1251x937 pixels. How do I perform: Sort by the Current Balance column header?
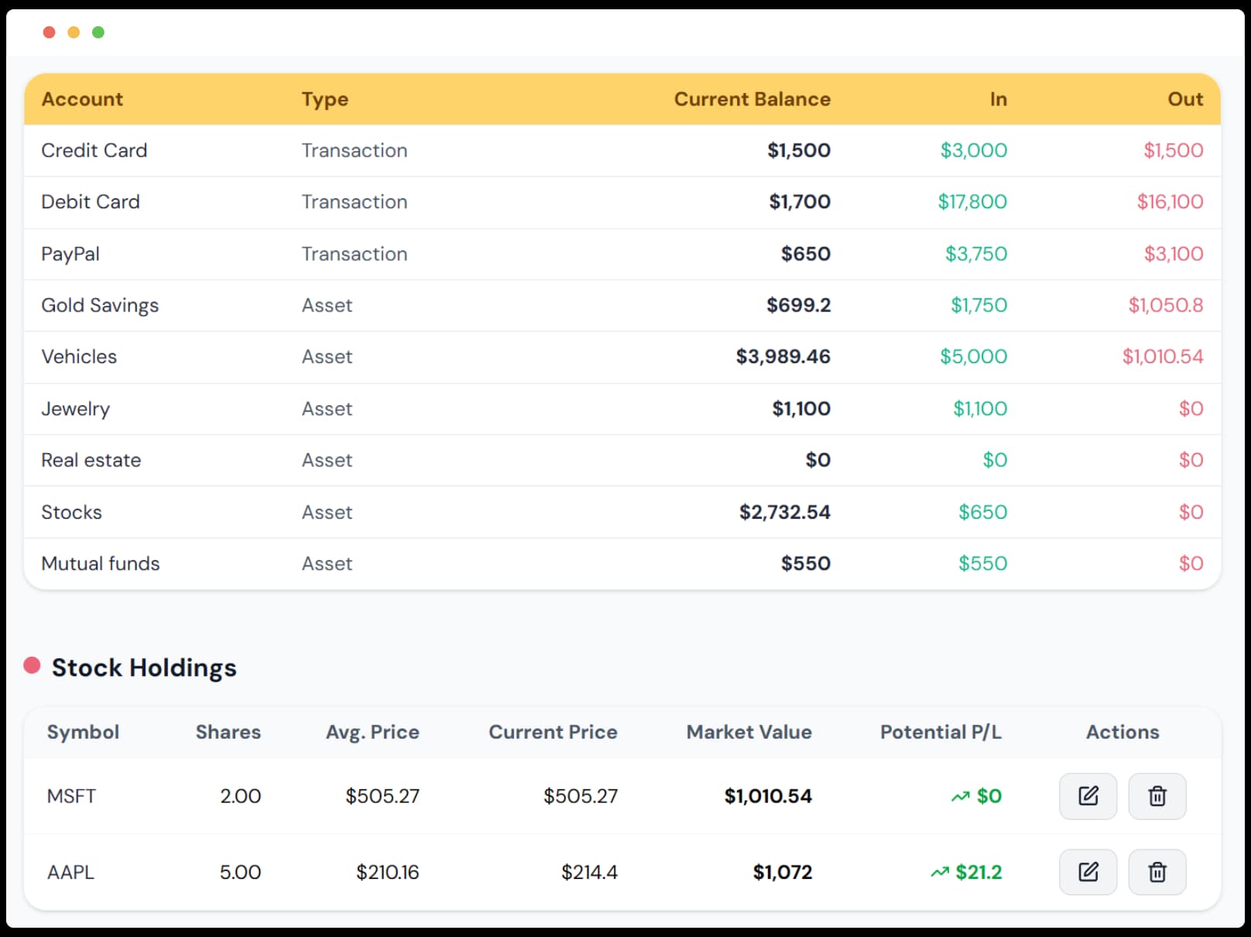[x=752, y=99]
